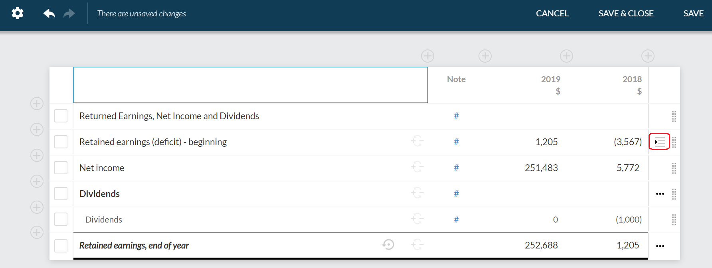Image resolution: width=712 pixels, height=268 pixels.
Task: Select the Retained earnings, end of year checkbox
Action: point(61,246)
